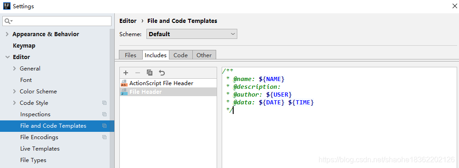Image resolution: width=459 pixels, height=168 pixels.
Task: Open Font settings
Action: (x=26, y=80)
